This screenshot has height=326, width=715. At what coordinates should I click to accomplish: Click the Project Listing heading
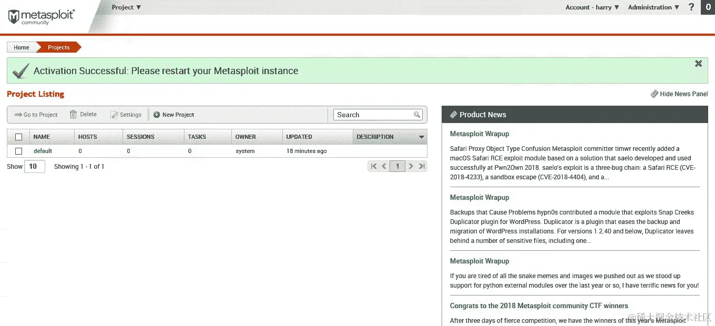[35, 94]
